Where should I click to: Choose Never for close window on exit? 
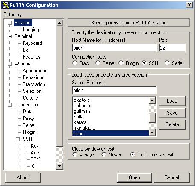click(104, 154)
